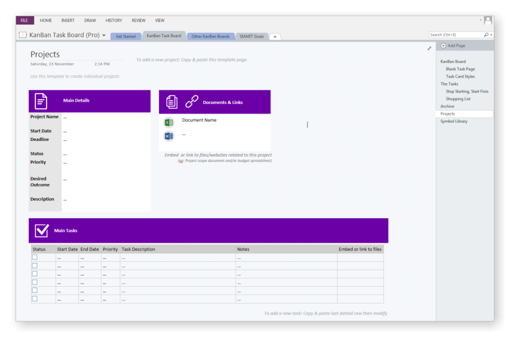Click the chain link icon in Documents & Links
This screenshot has width=516, height=343.
click(x=191, y=102)
